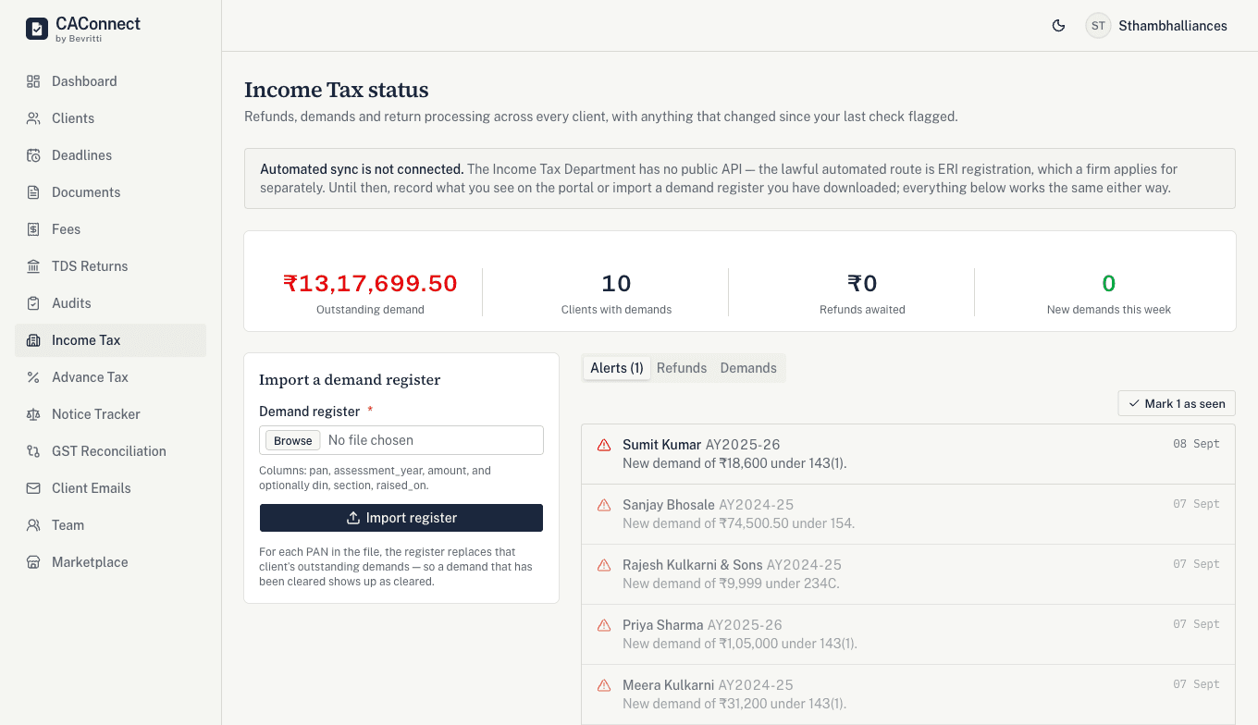Click the New demands this week count
Image resolution: width=1258 pixels, height=725 pixels.
coord(1109,283)
